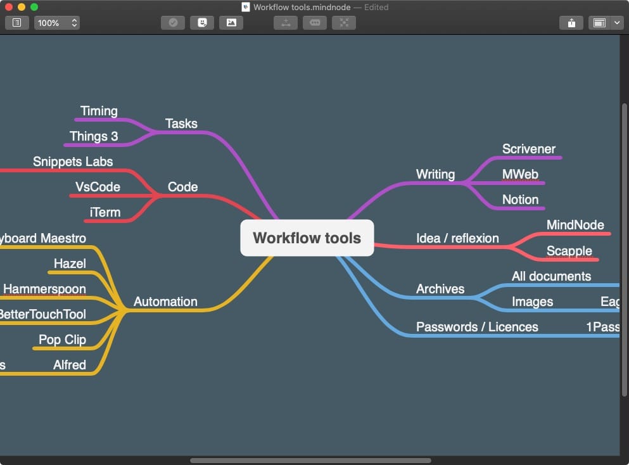This screenshot has width=629, height=465.
Task: Select the Writing node
Action: pyautogui.click(x=435, y=174)
